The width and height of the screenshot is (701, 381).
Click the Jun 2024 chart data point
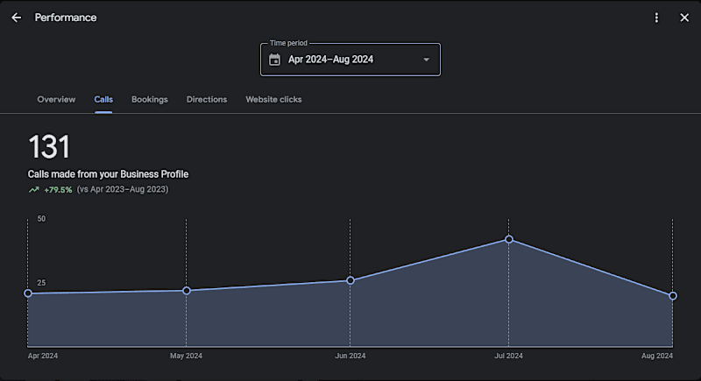pyautogui.click(x=350, y=280)
